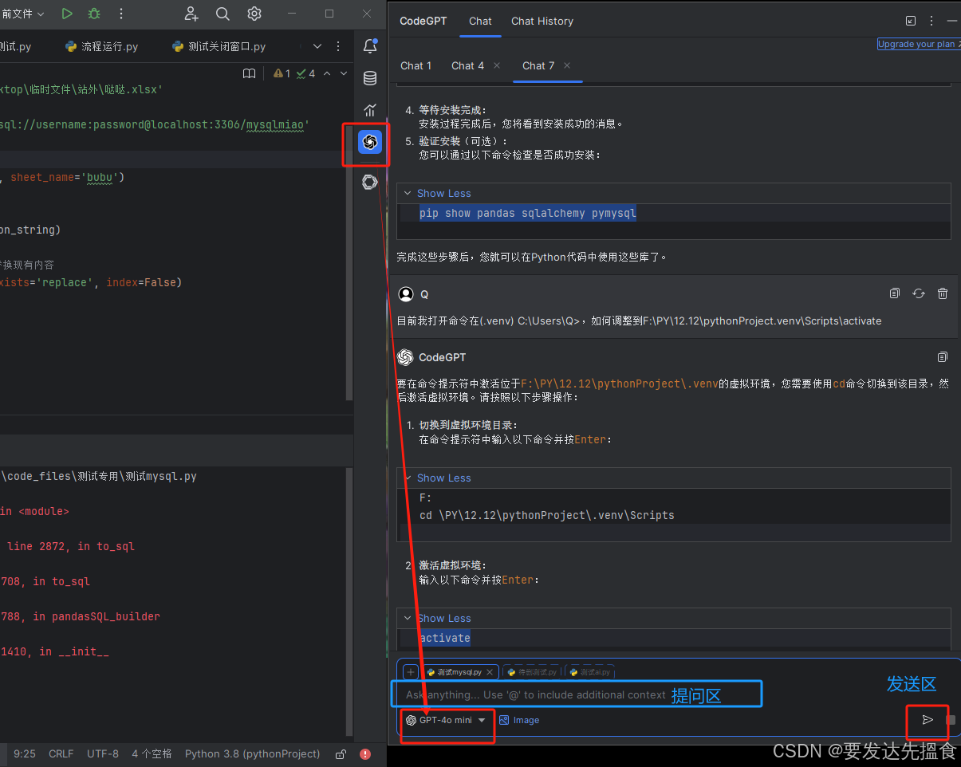961x767 pixels.
Task: Open the Chat 1 conversation tab
Action: tap(416, 65)
